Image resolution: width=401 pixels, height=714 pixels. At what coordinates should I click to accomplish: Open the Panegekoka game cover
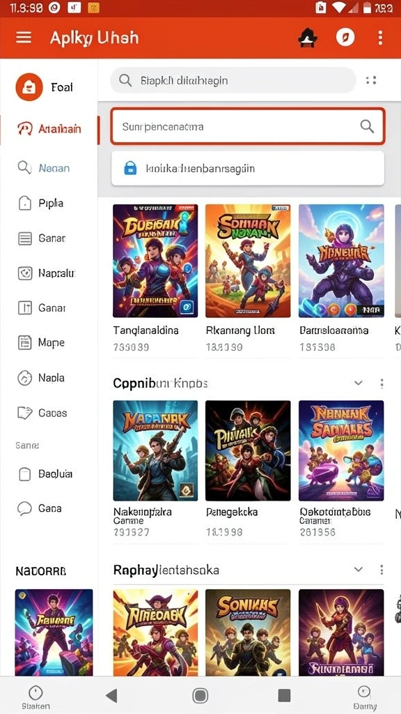[x=249, y=450]
